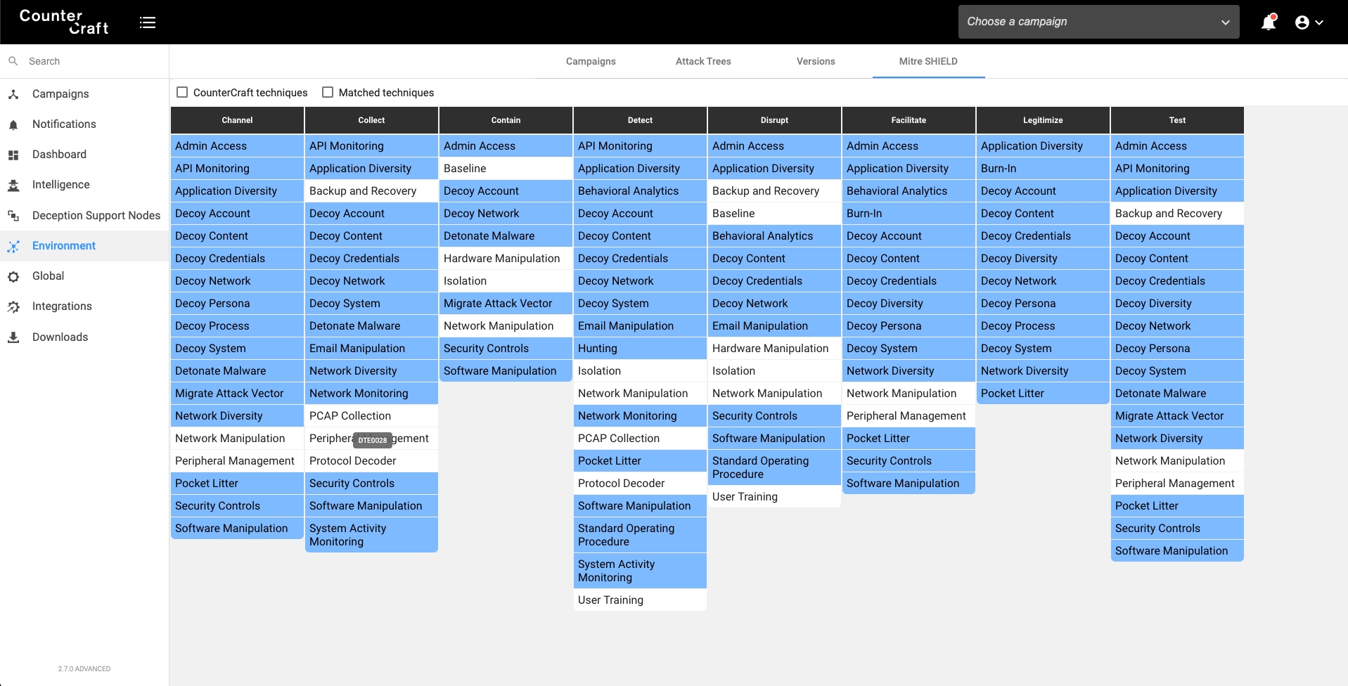1348x686 pixels.
Task: Click the Channel column header
Action: pyautogui.click(x=237, y=120)
